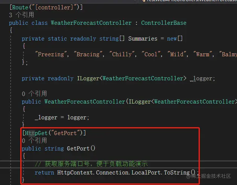Screen dimensions: 237x185
Task: Click the ControllerBase base class name
Action: pos(164,23)
